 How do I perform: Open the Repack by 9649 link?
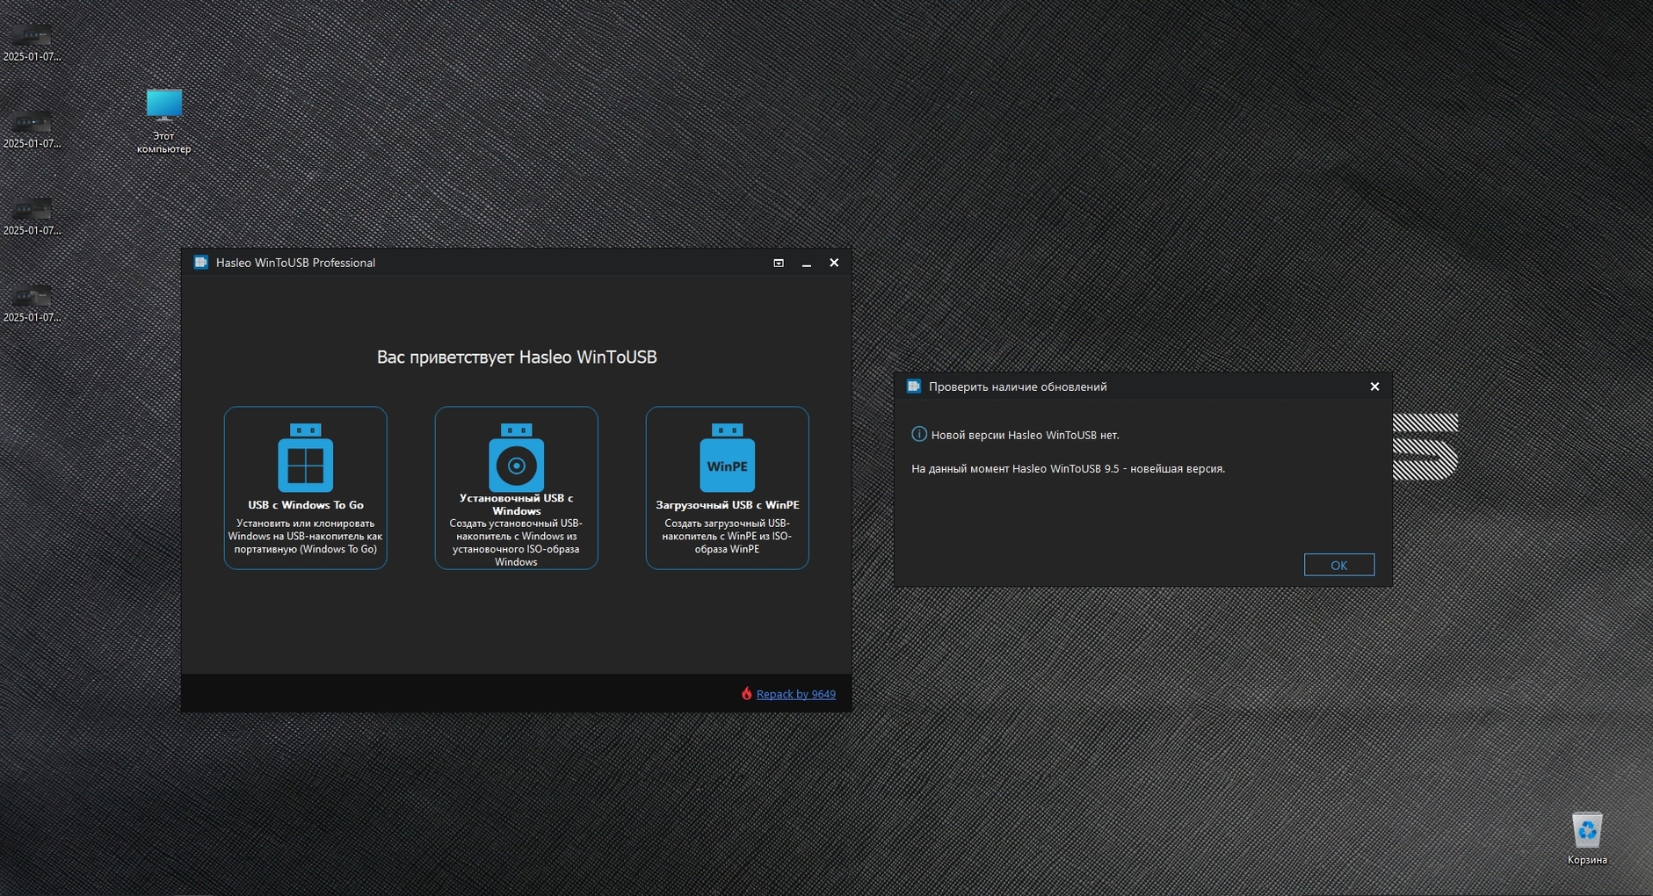pyautogui.click(x=795, y=694)
